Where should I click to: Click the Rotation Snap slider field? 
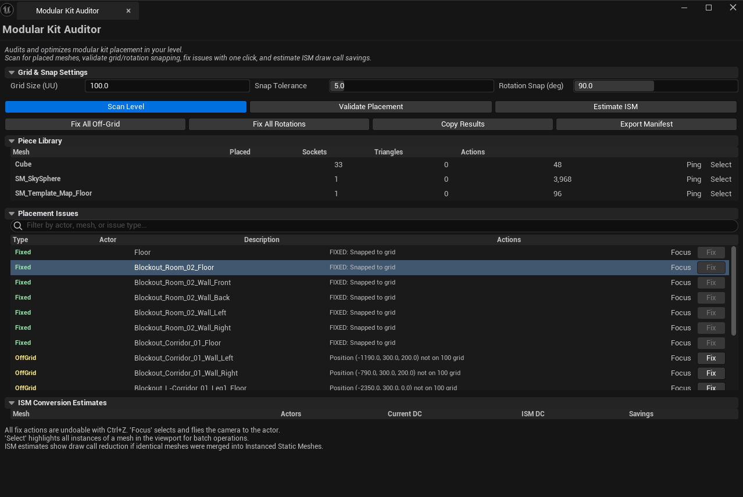point(656,86)
